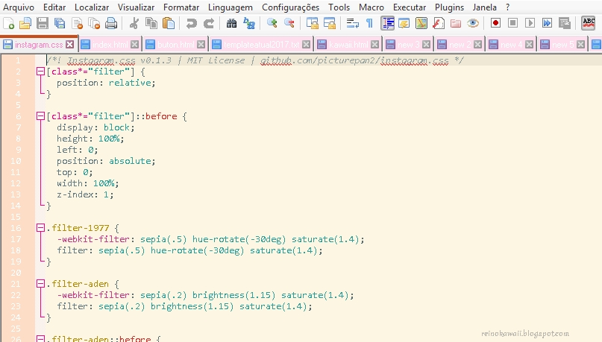Switch to templateatual2017.txt tab
This screenshot has height=342, width=602.
pos(261,45)
